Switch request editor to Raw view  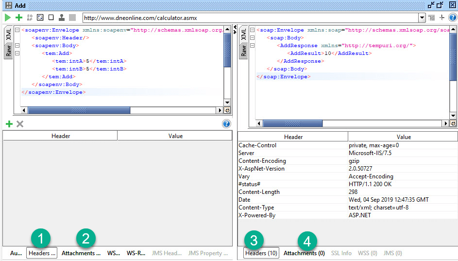(x=9, y=51)
